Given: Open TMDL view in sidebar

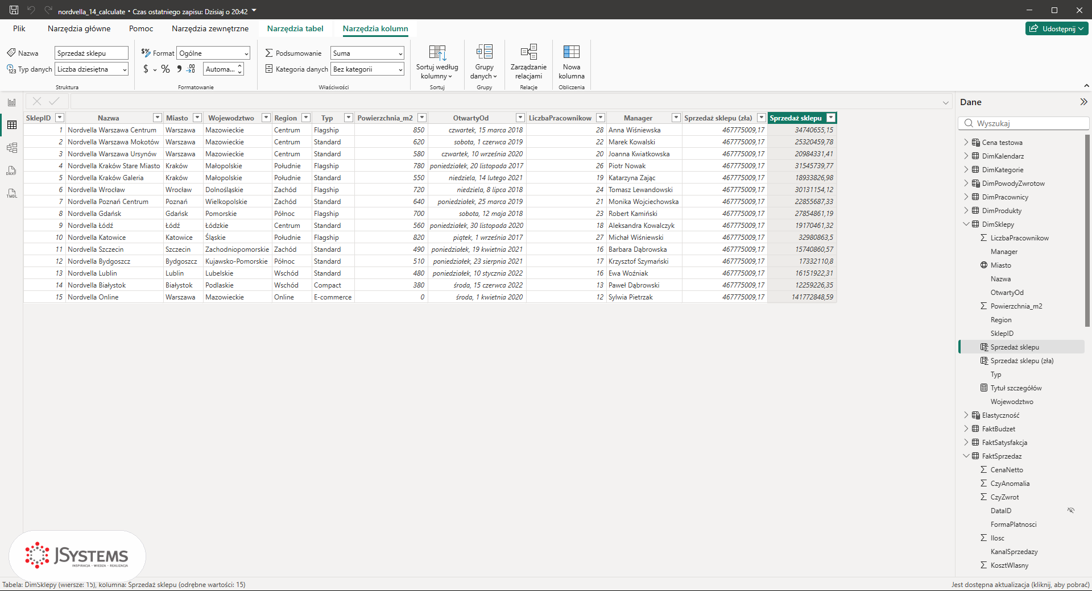Looking at the screenshot, I should [x=11, y=193].
